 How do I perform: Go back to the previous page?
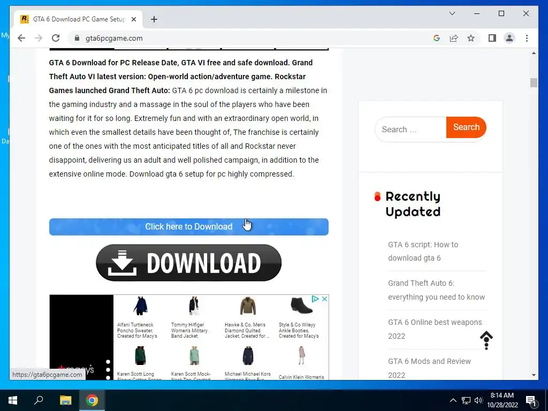pos(21,38)
